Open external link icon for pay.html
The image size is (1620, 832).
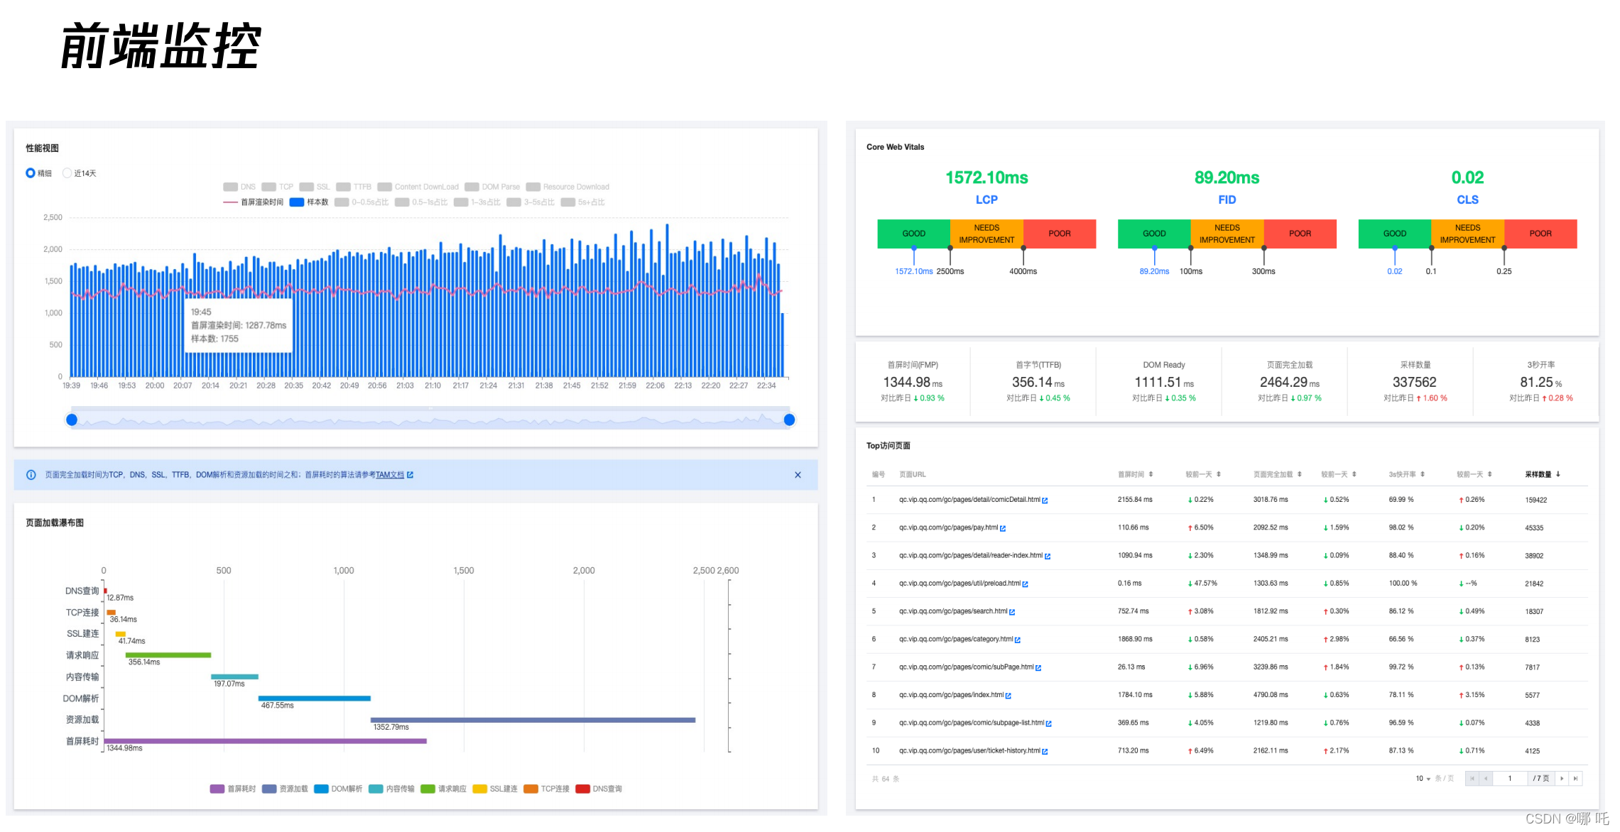pos(1003,528)
